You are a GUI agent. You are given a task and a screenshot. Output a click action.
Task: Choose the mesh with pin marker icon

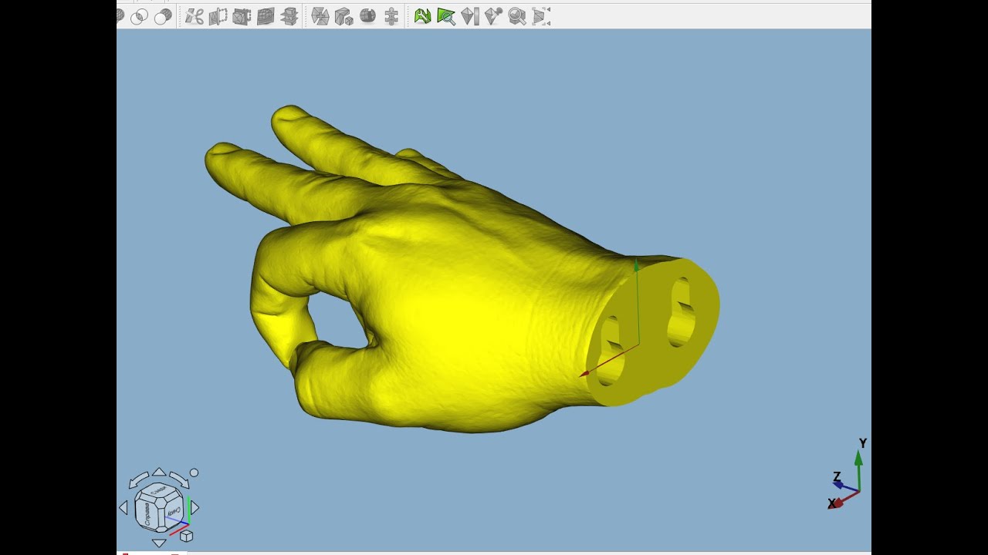tap(494, 16)
